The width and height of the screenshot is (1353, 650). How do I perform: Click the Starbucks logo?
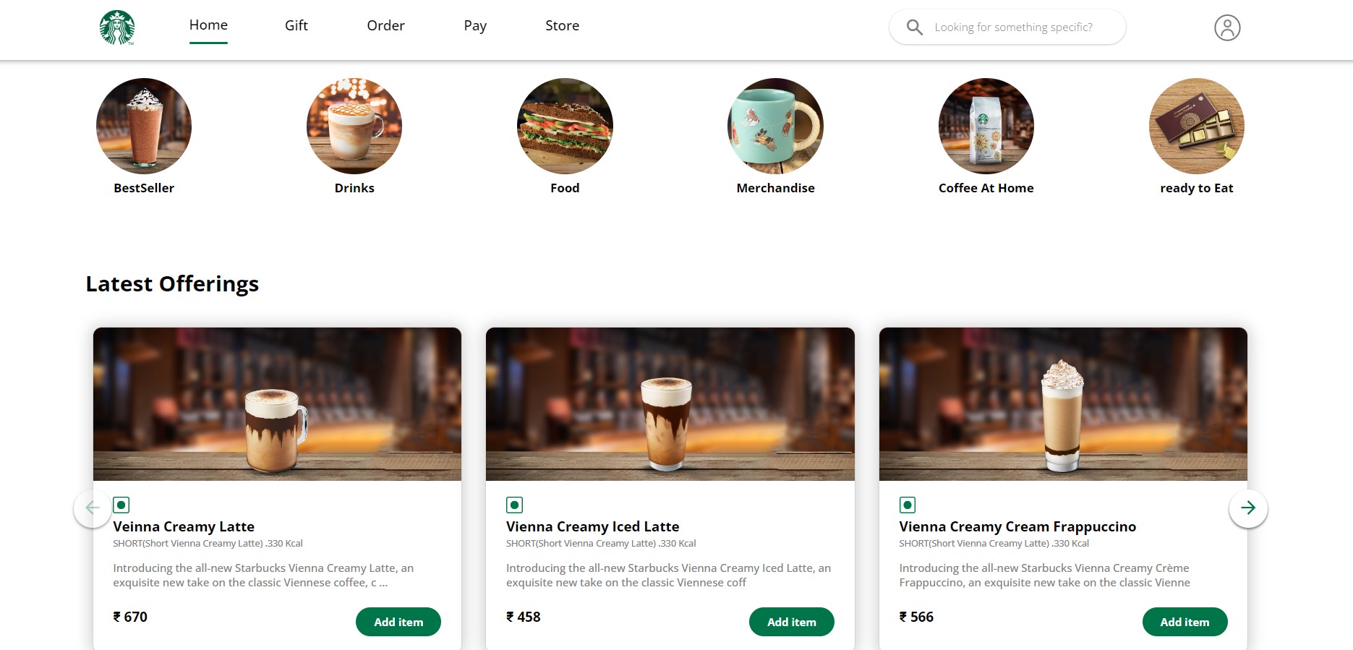coord(117,27)
